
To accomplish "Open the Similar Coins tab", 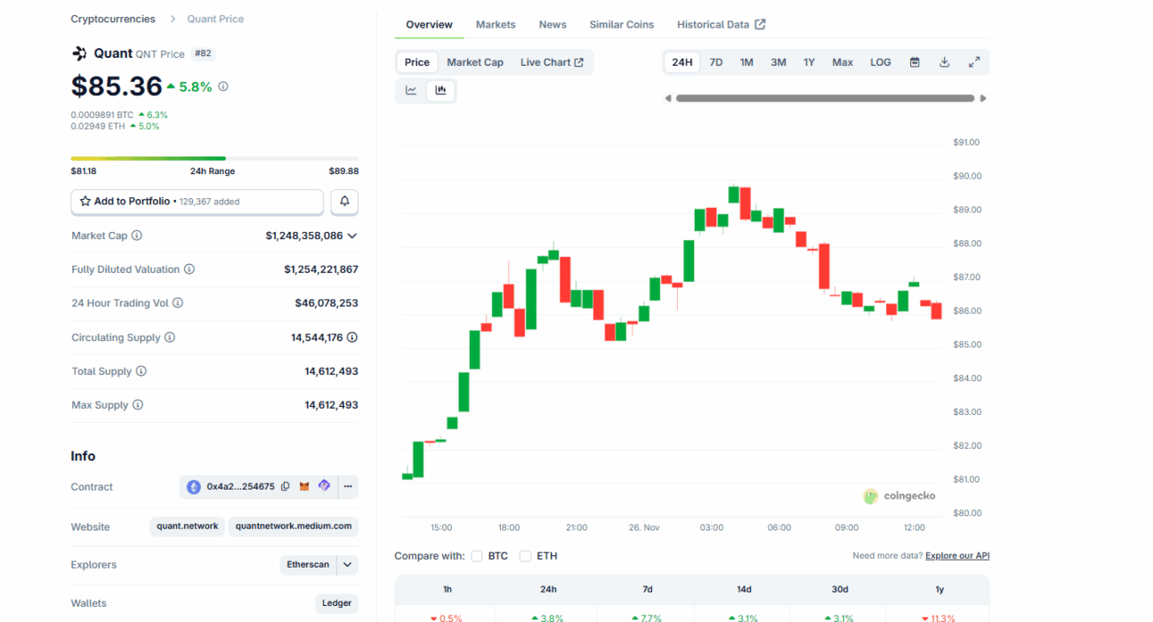I will point(621,25).
